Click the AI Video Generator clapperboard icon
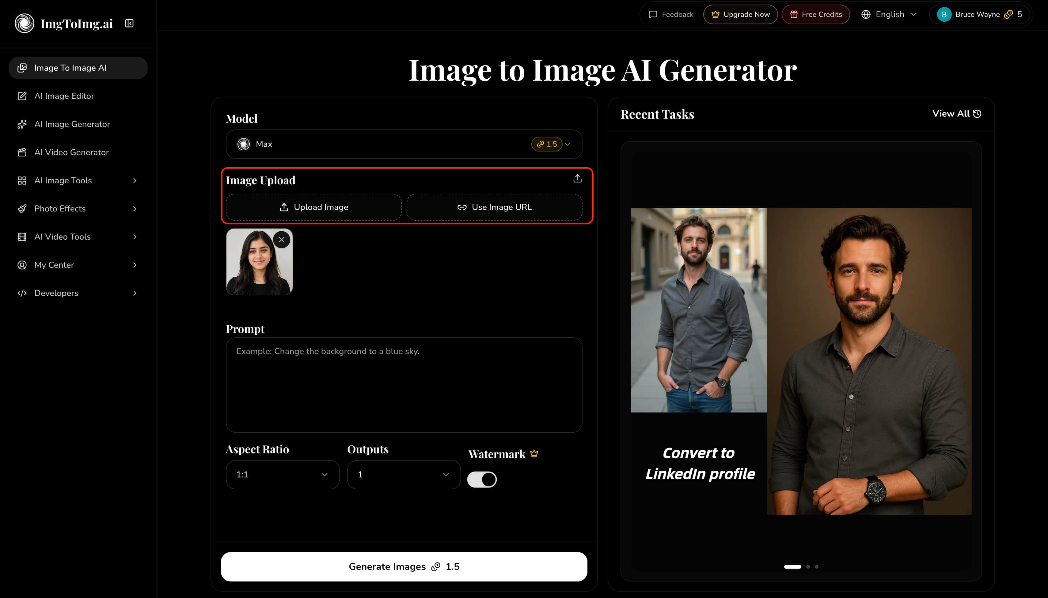The width and height of the screenshot is (1048, 598). click(22, 152)
